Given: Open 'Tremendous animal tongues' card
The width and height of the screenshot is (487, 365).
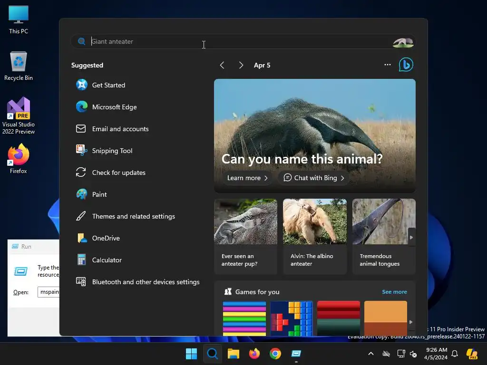Looking at the screenshot, I should (384, 237).
